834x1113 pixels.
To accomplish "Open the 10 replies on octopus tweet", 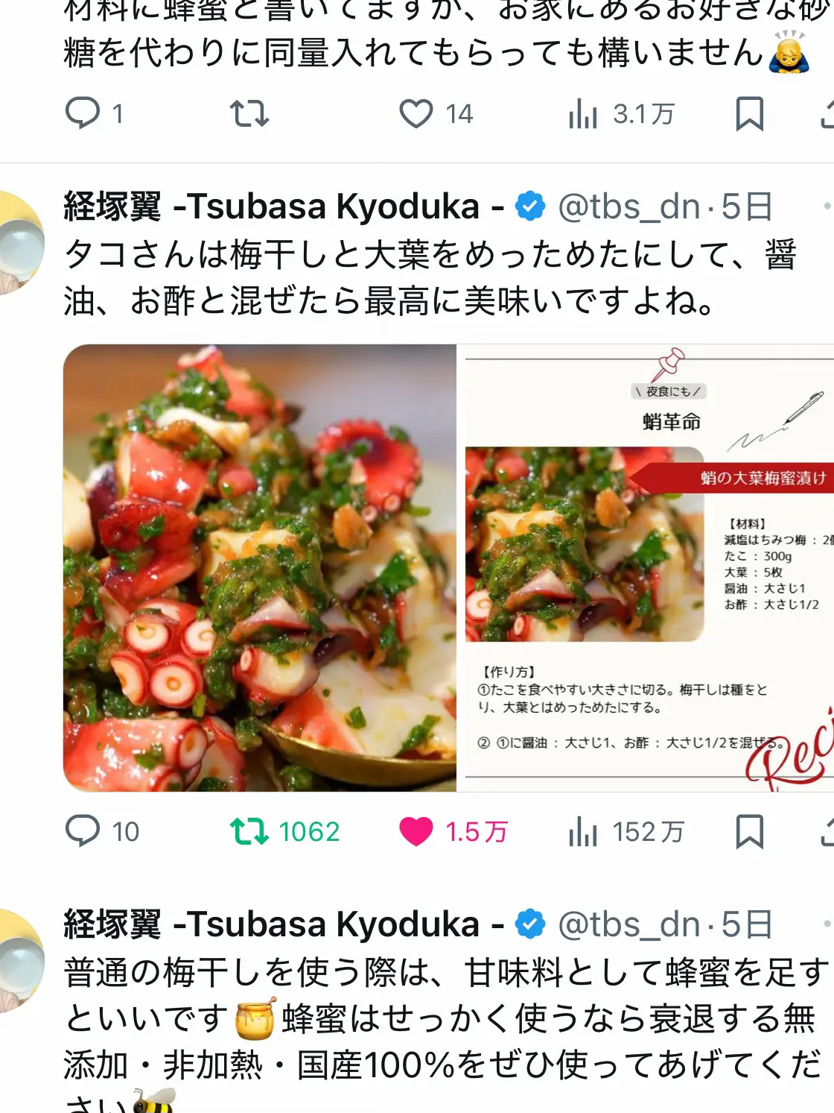I will point(102,831).
